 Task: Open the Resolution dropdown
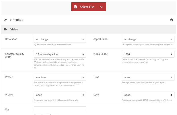click(x=60, y=39)
